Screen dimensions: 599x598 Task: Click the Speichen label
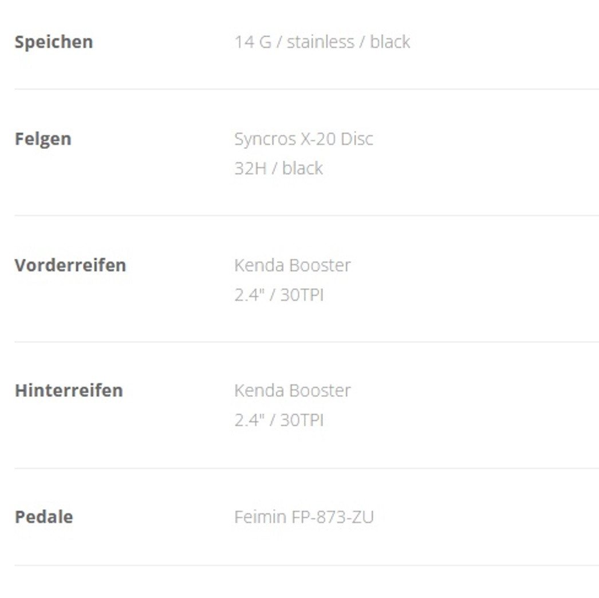pos(53,42)
